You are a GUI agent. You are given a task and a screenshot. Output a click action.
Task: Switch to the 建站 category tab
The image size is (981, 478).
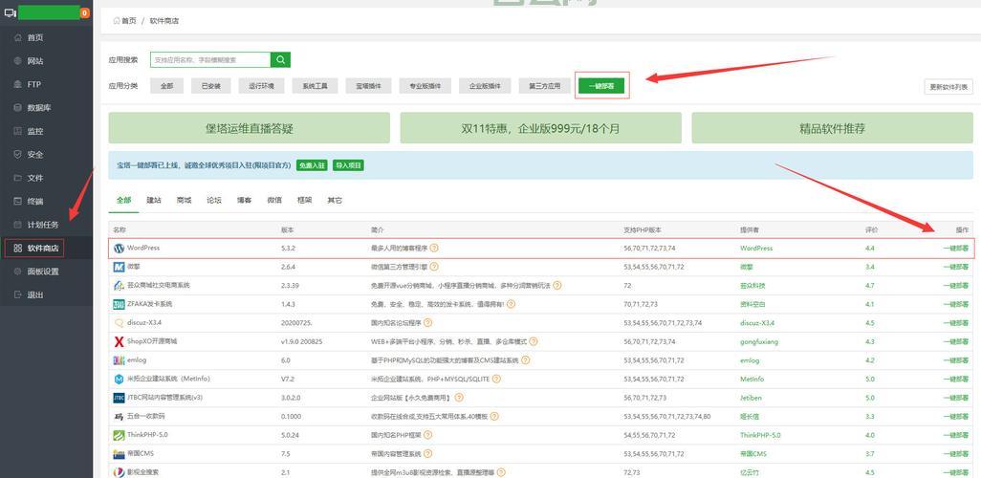click(x=154, y=201)
